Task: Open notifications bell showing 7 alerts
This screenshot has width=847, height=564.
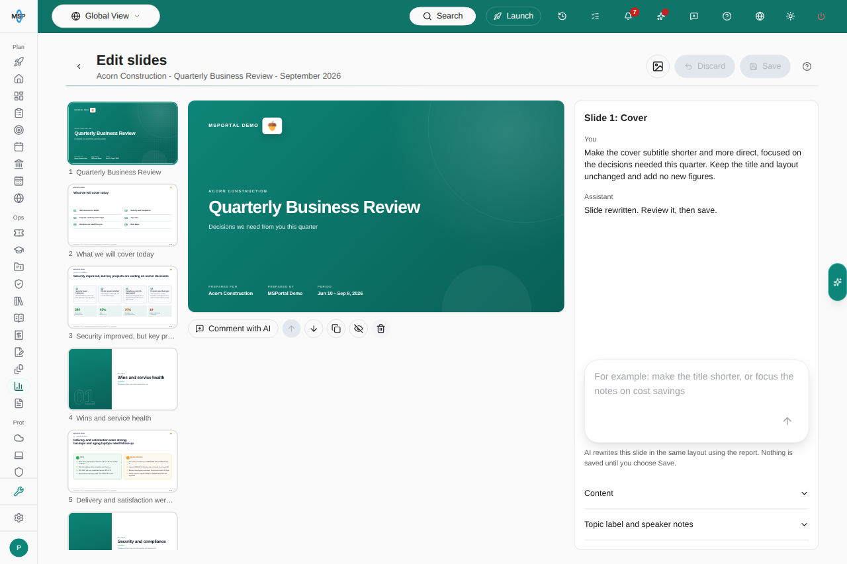Action: pyautogui.click(x=629, y=16)
